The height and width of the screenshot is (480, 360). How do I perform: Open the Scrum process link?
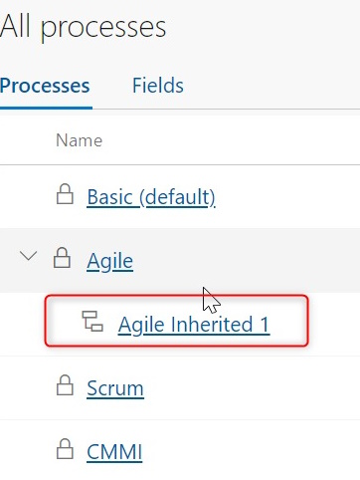point(115,388)
